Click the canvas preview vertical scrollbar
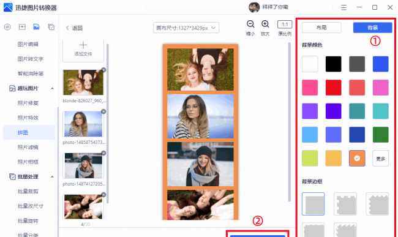The width and height of the screenshot is (398, 237). 289,122
